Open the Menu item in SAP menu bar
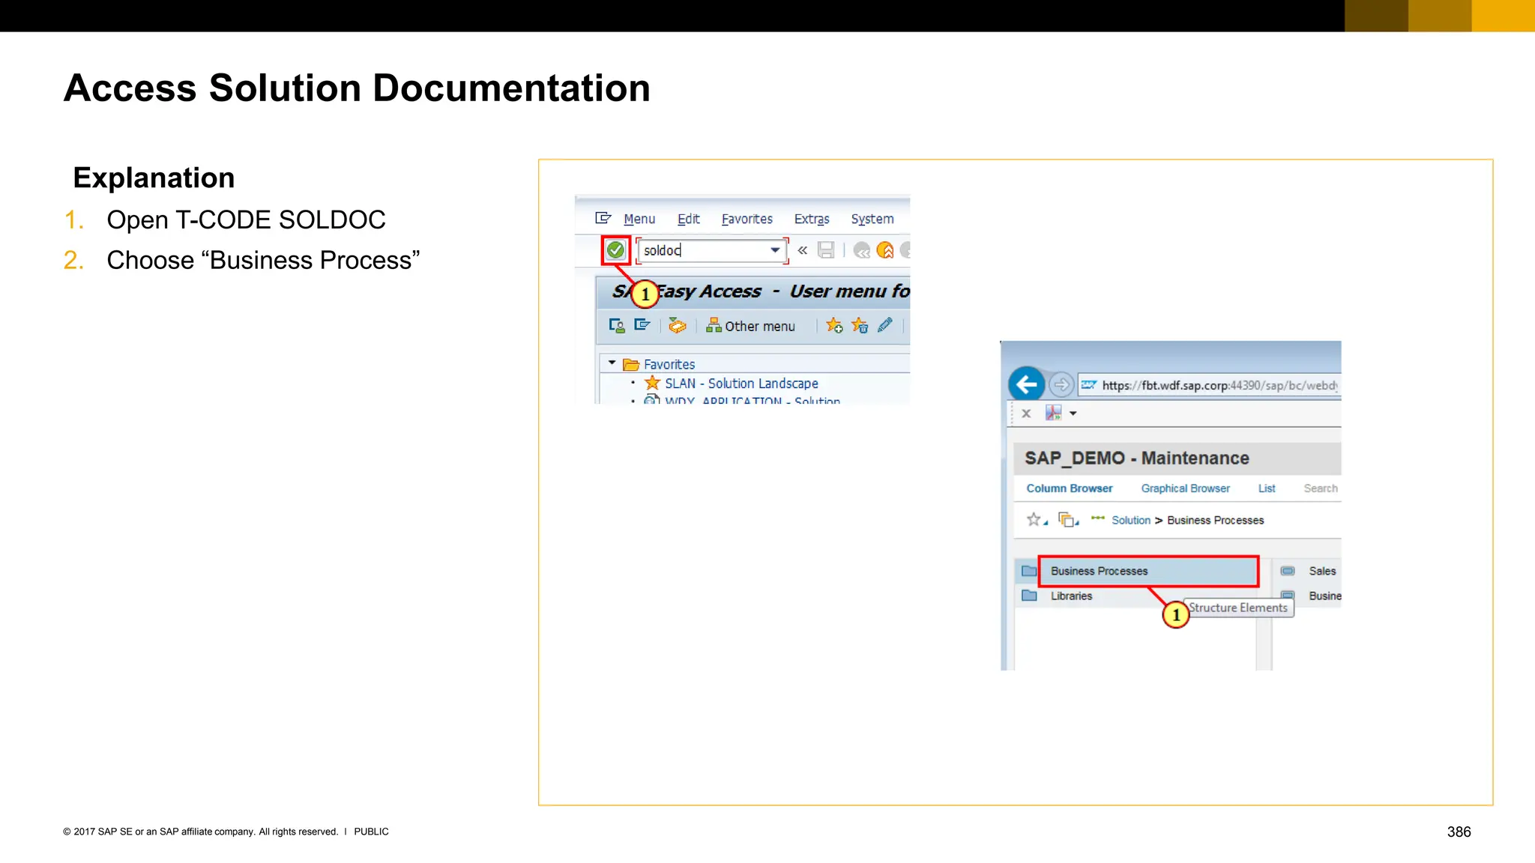1535x863 pixels. (x=639, y=219)
